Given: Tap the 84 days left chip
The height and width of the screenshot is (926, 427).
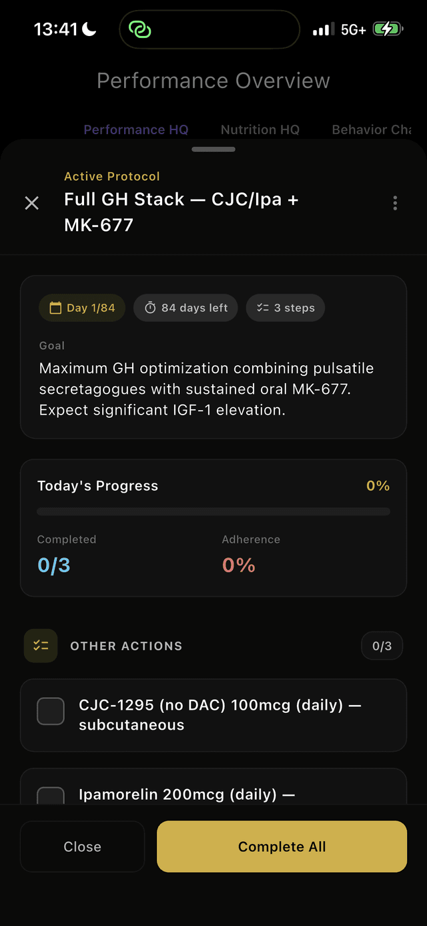Looking at the screenshot, I should tap(185, 308).
